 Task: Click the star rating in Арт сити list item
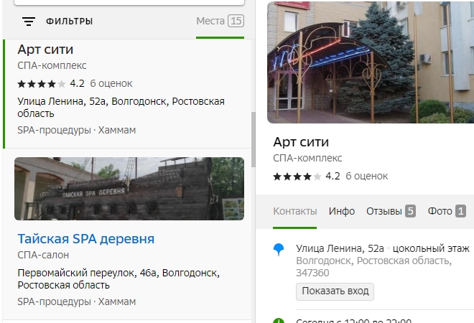(x=42, y=83)
